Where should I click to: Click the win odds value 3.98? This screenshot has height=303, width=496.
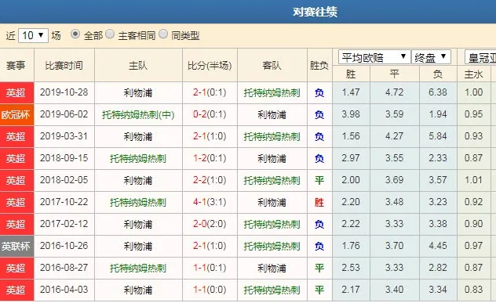coord(351,114)
